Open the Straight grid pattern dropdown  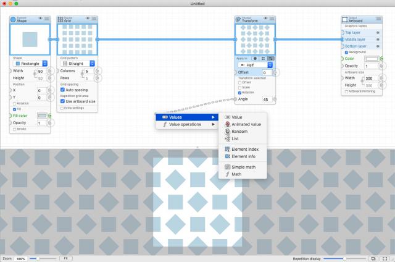pos(78,64)
